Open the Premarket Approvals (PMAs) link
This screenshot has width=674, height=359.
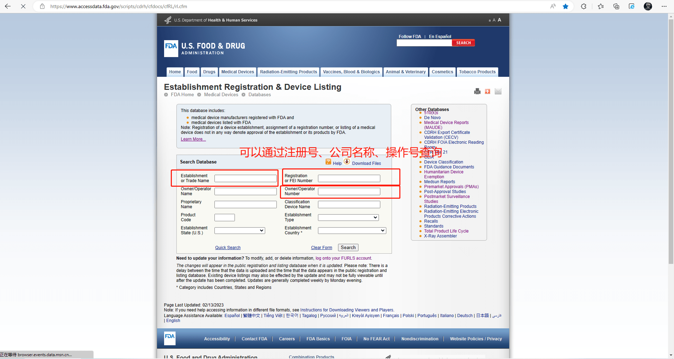[451, 187]
